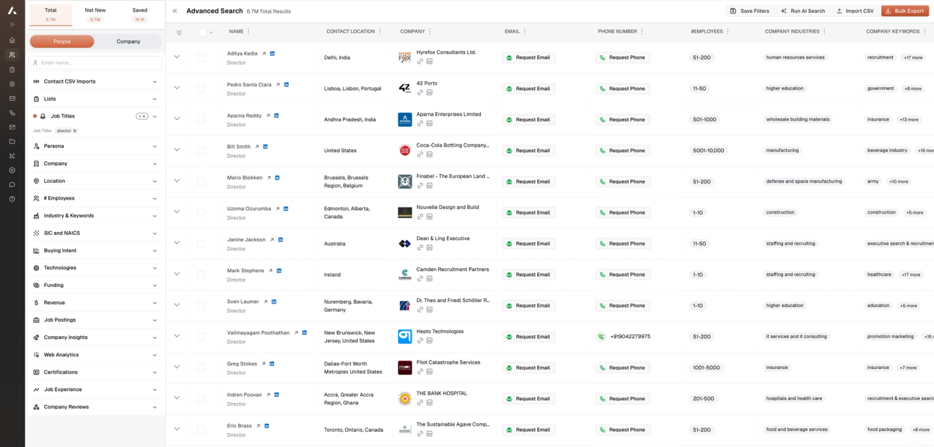The width and height of the screenshot is (934, 447).
Task: Open PHONE NUMBER column options dots
Action: [x=642, y=31]
